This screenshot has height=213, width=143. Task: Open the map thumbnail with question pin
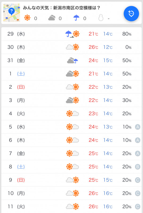(x=11, y=13)
